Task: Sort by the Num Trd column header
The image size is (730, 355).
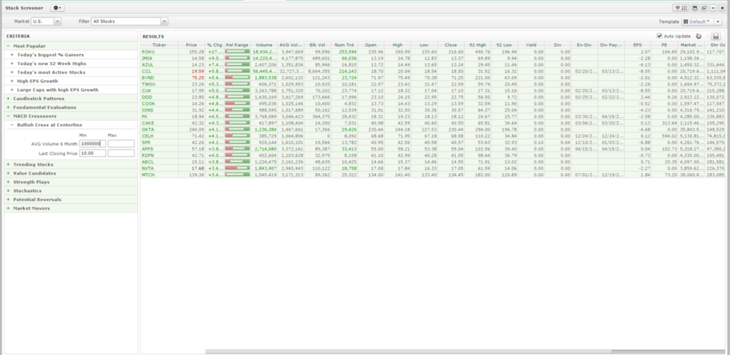Action: click(x=344, y=45)
